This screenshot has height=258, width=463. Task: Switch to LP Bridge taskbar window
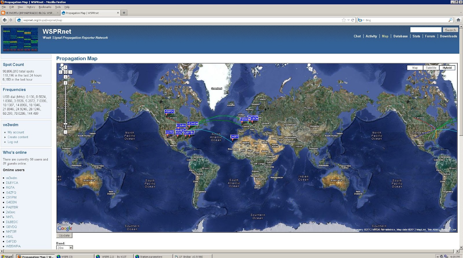click(193, 256)
